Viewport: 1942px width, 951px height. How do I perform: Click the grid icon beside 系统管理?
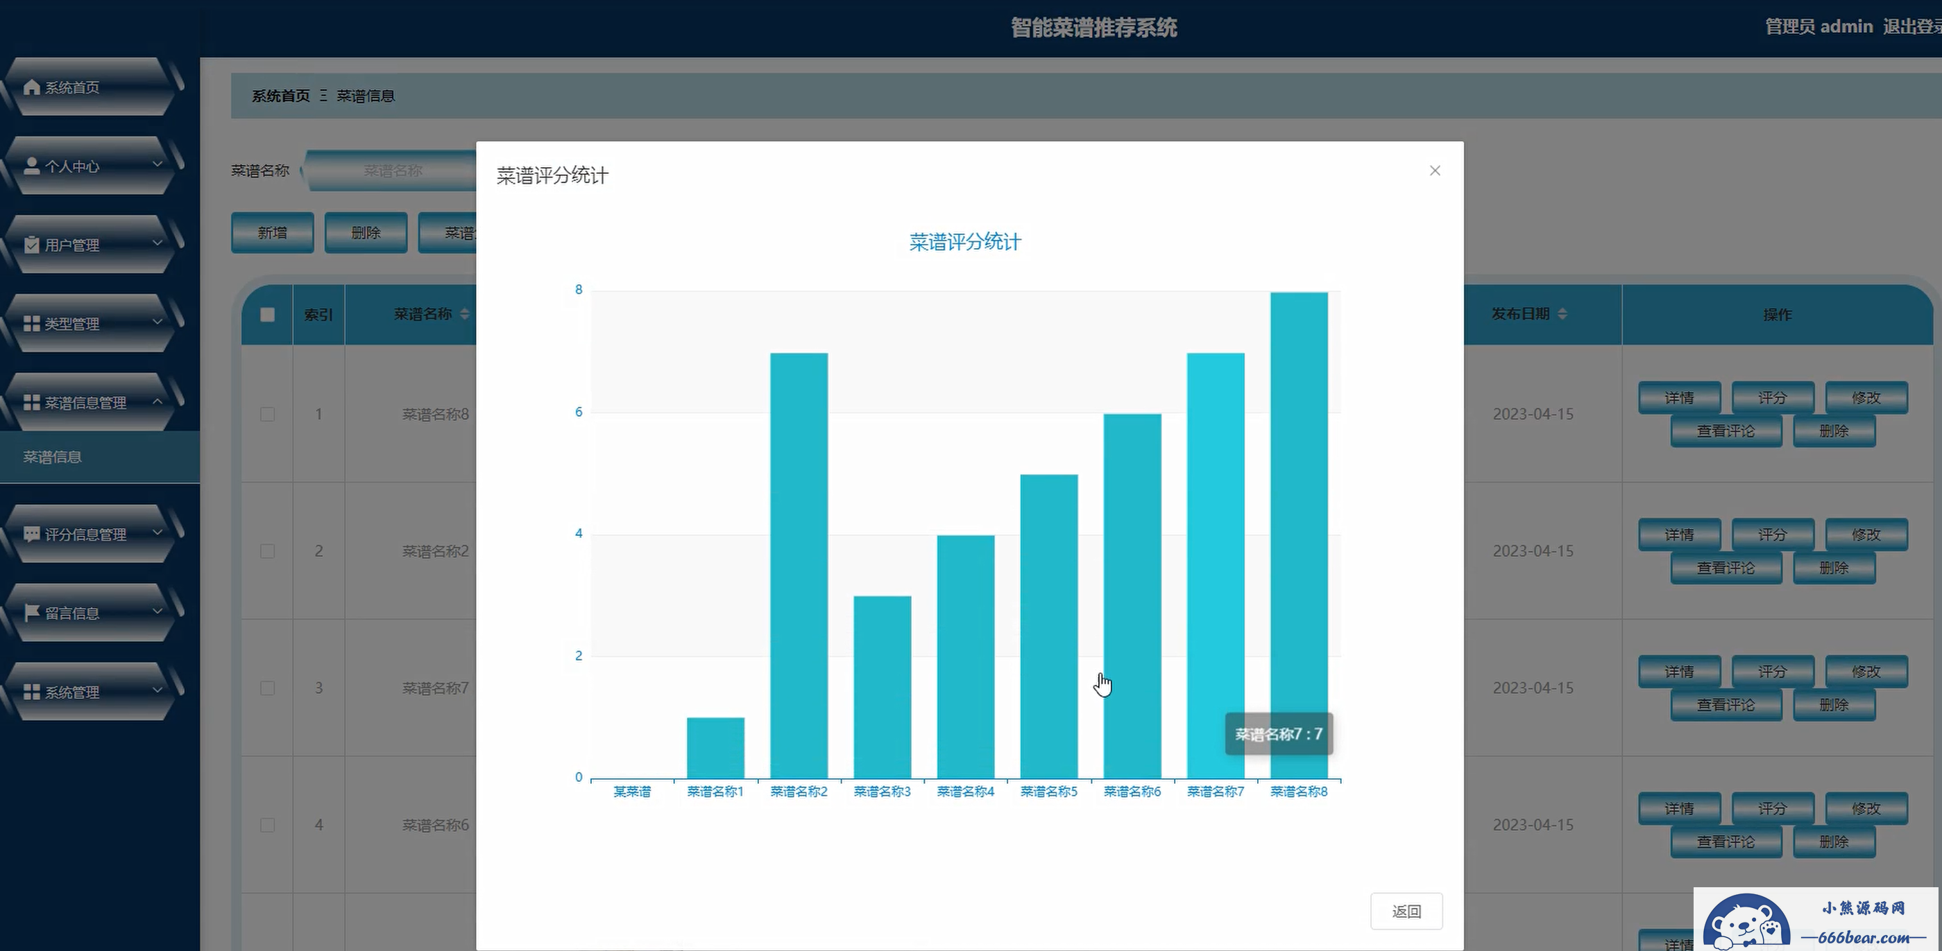coord(31,692)
